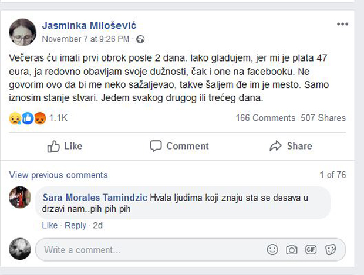Expand View previous comments
This screenshot has height=275, width=364.
tap(59, 175)
